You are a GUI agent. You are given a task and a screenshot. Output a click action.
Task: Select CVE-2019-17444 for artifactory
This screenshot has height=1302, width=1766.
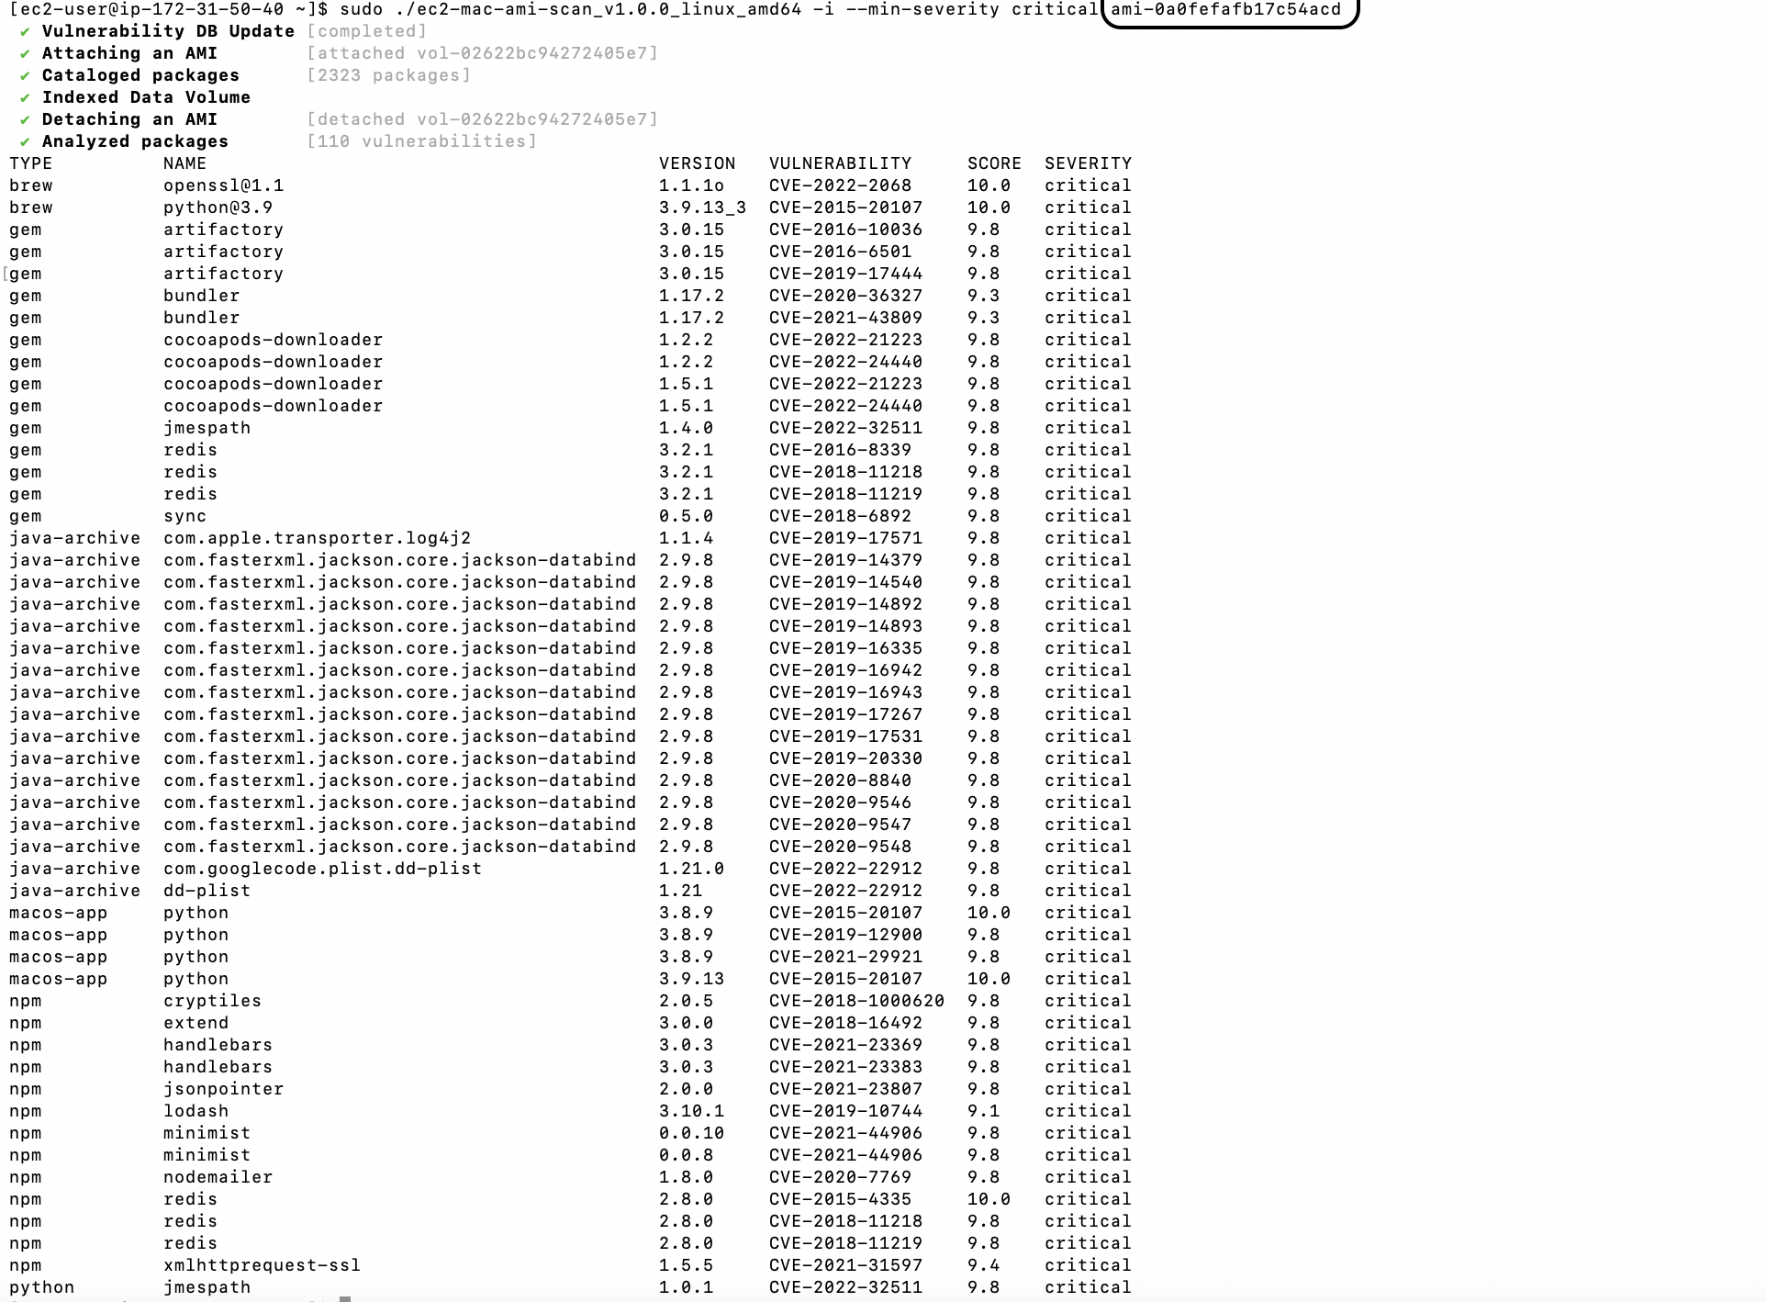846,274
